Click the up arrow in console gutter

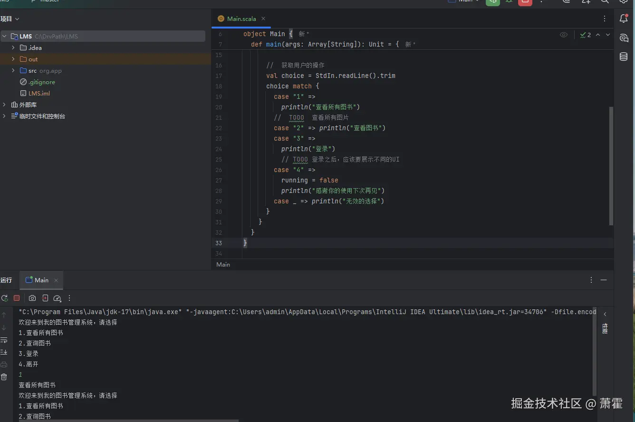4,315
